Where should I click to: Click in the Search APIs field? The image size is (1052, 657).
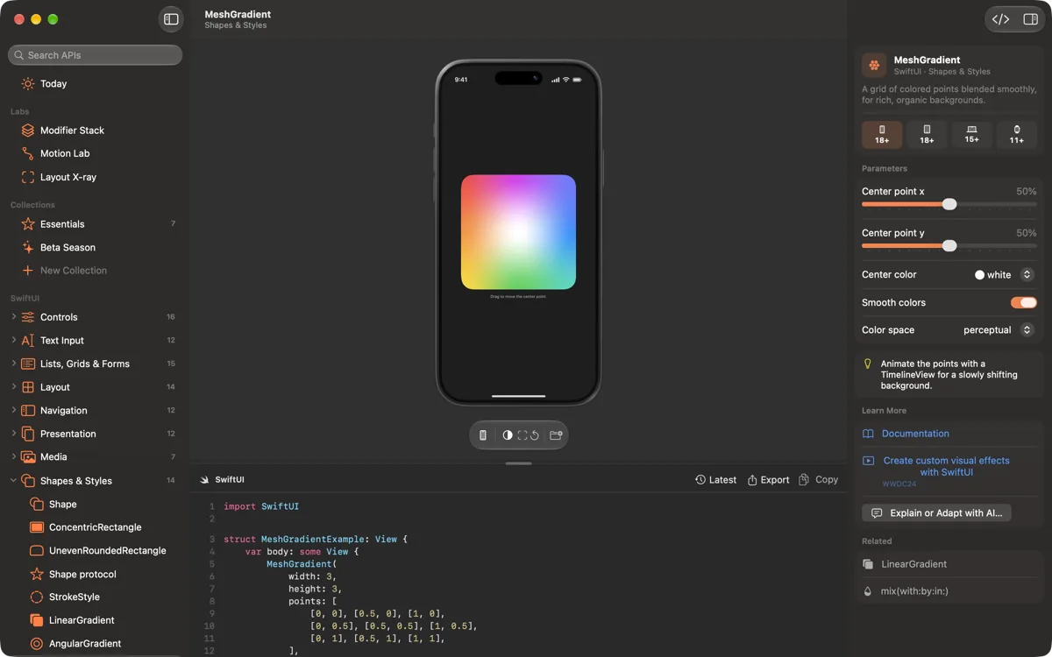96,55
